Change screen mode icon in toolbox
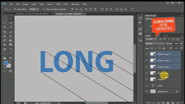 (x=10, y=71)
